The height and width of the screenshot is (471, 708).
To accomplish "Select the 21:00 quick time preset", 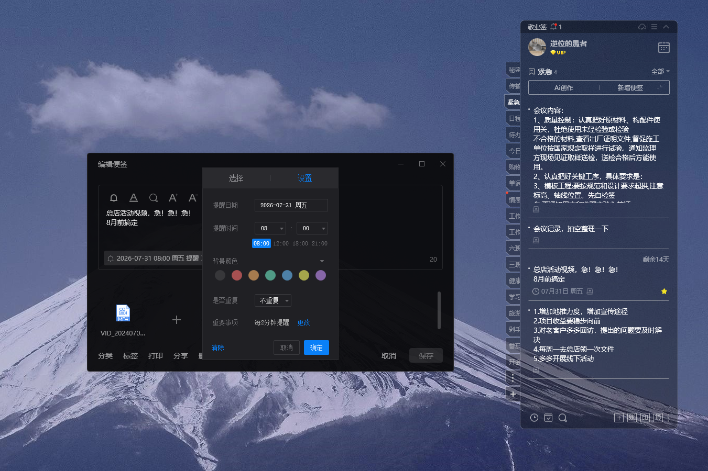I will coord(320,243).
